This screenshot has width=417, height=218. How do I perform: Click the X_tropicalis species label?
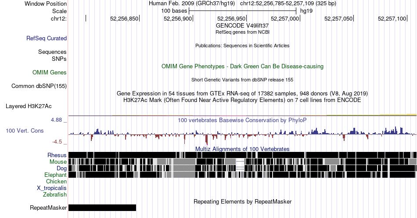coord(52,188)
